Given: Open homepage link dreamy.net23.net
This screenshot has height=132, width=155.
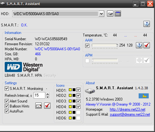Looking at the screenshot, I should pos(127,109).
